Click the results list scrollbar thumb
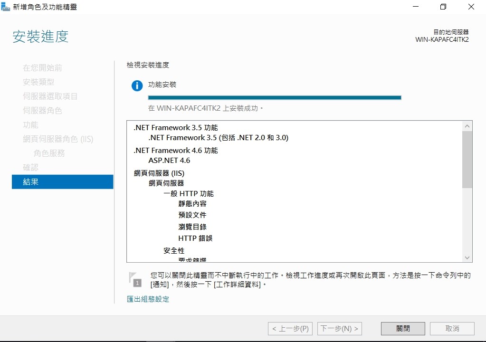Image resolution: width=486 pixels, height=342 pixels. click(x=467, y=160)
